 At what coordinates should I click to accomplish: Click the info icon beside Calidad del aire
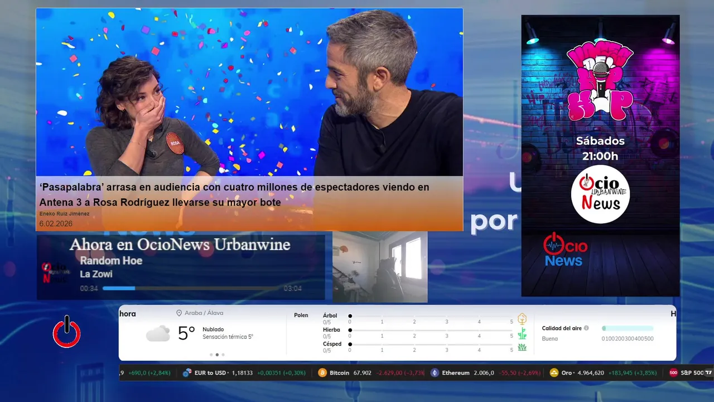(586, 328)
